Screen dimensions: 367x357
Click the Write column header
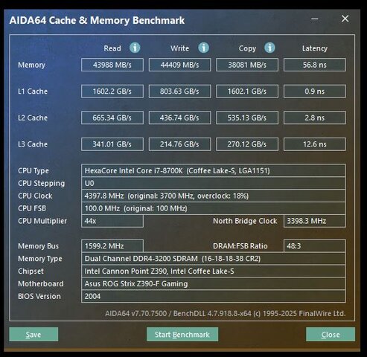tap(179, 48)
